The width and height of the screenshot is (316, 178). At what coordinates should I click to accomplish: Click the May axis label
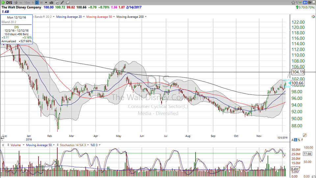point(118,136)
